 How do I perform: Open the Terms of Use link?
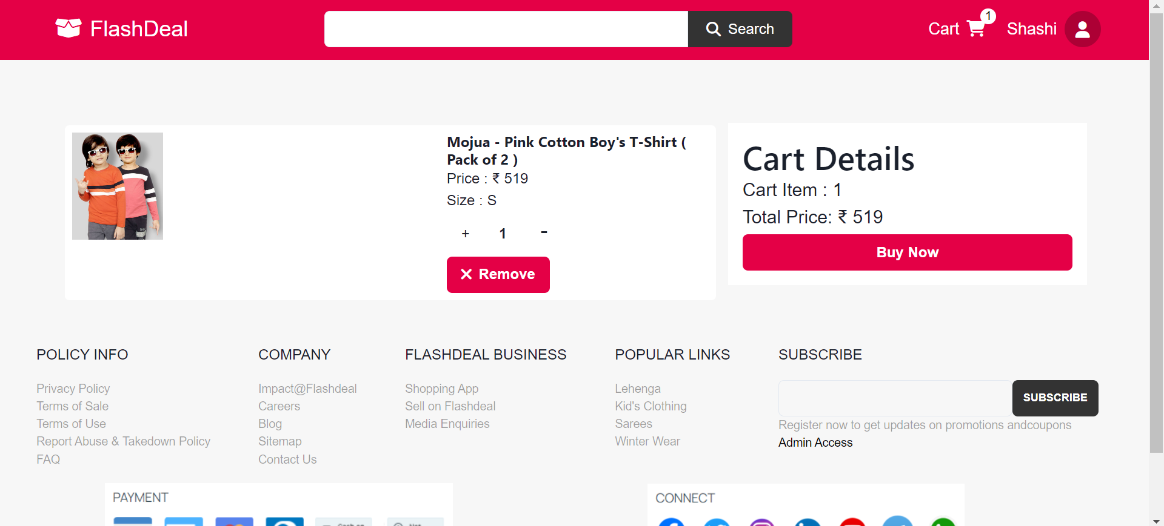(x=71, y=424)
